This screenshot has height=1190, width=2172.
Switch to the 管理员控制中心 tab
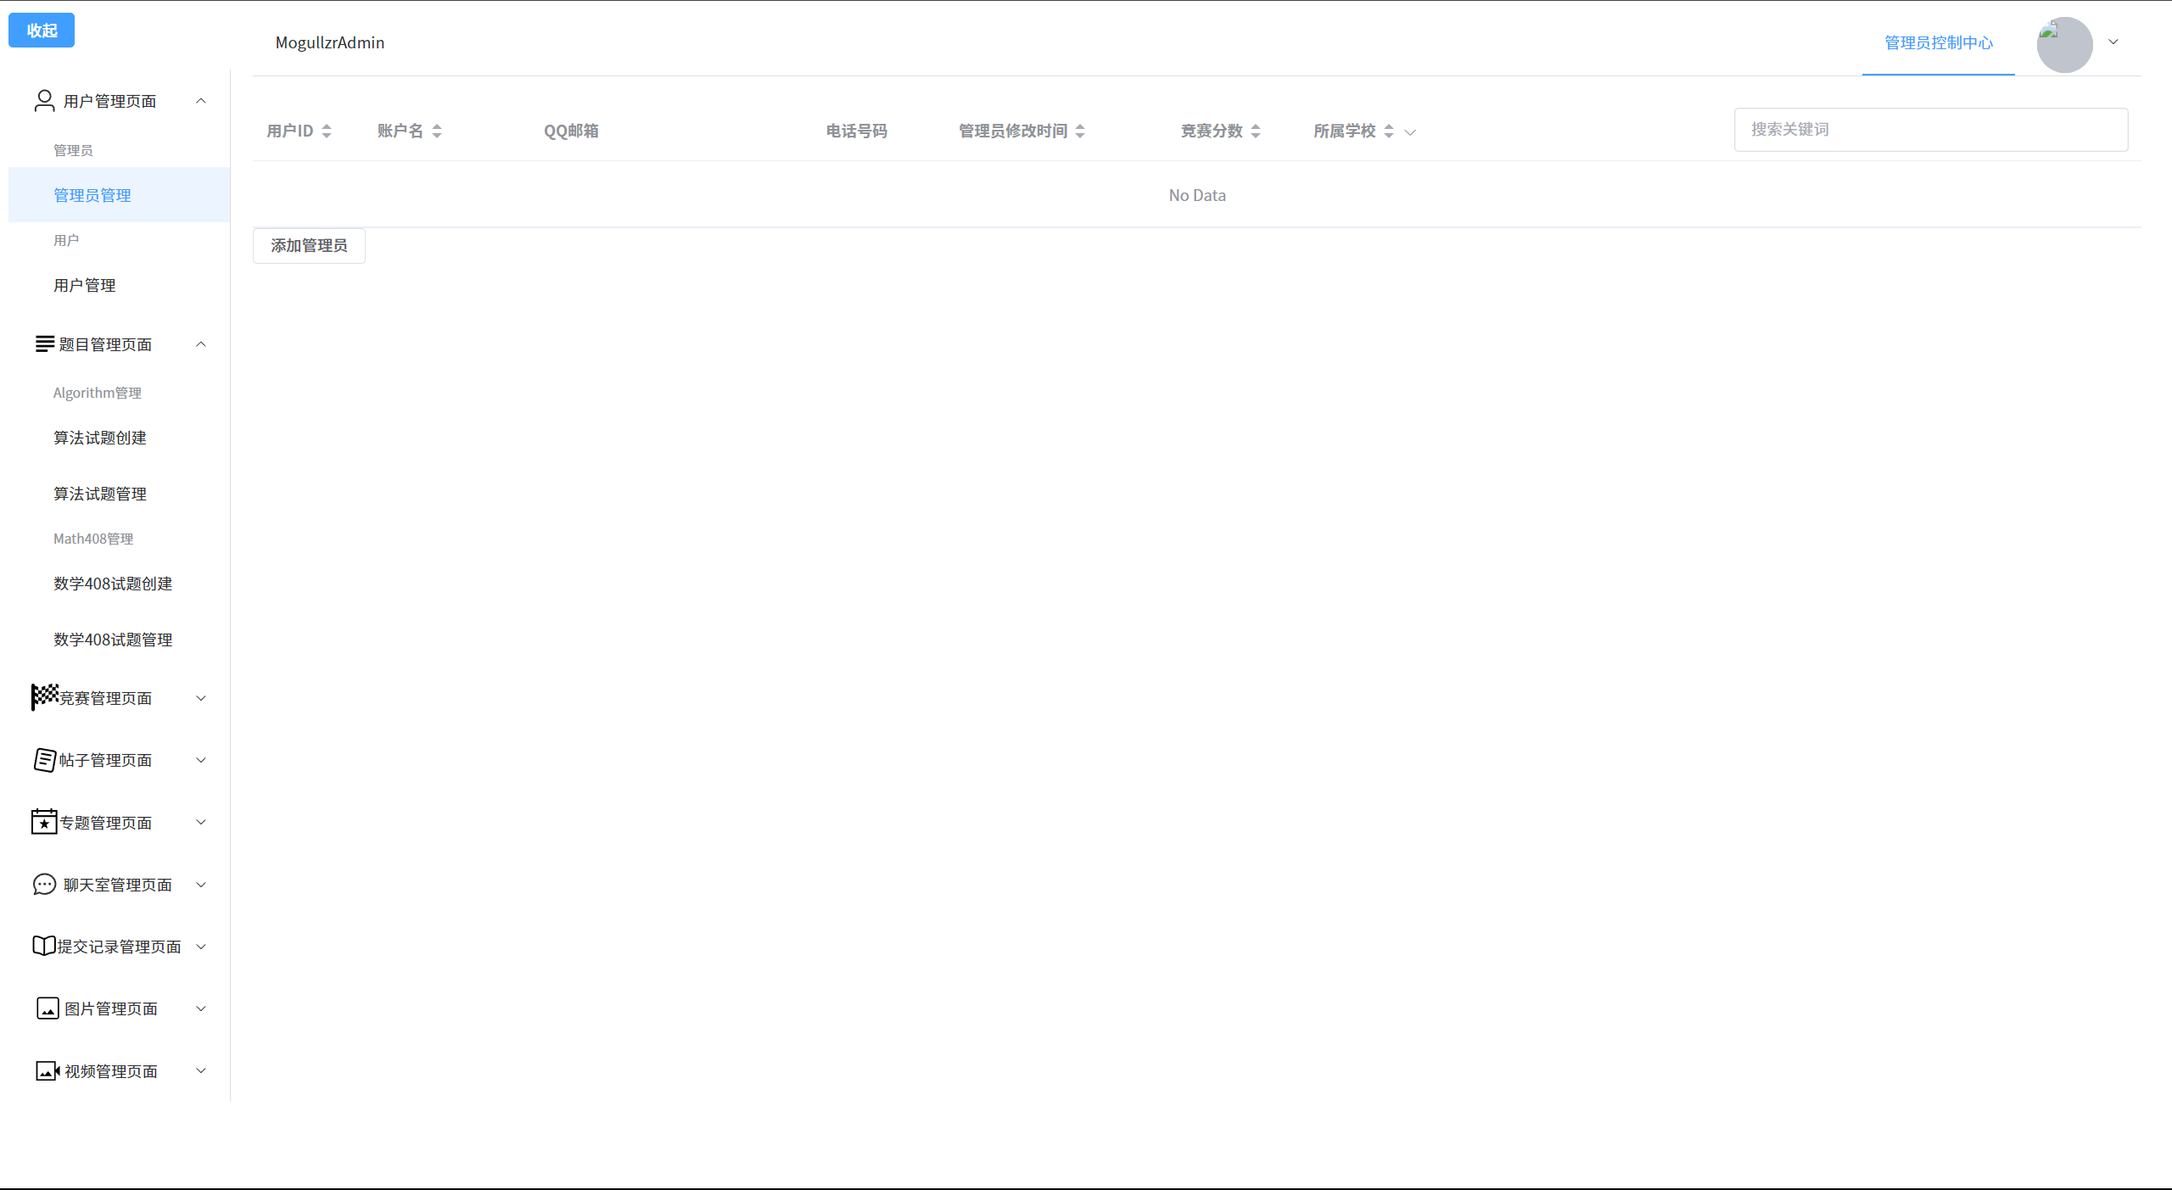(1938, 42)
